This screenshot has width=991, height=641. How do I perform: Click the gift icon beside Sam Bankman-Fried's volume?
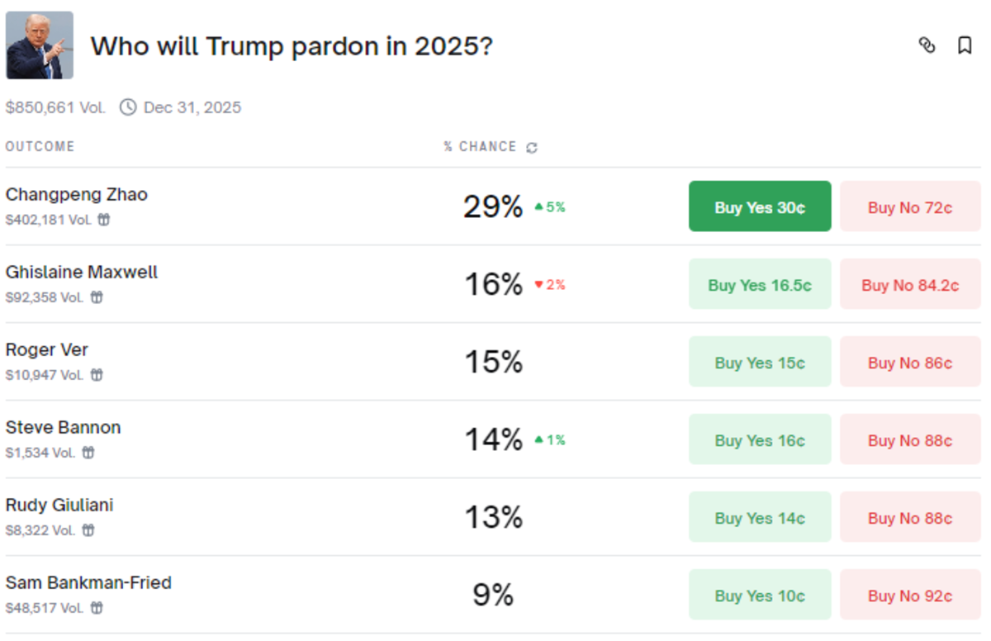(97, 606)
